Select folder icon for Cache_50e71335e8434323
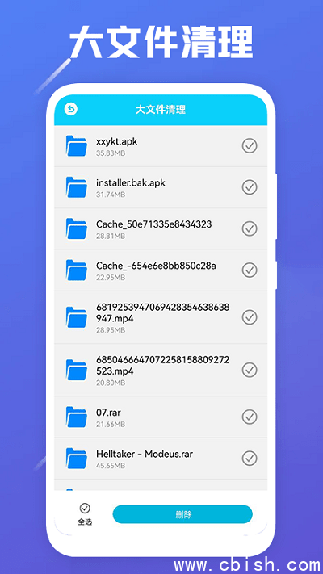The height and width of the screenshot is (574, 323). pos(77,228)
